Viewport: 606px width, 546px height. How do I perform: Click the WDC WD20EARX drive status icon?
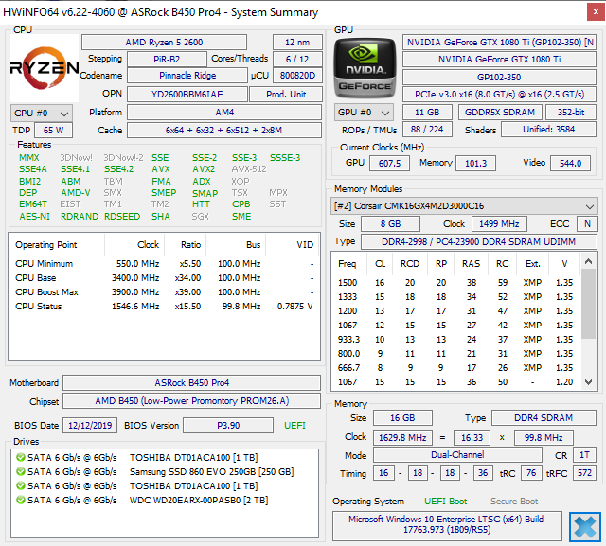[21, 501]
